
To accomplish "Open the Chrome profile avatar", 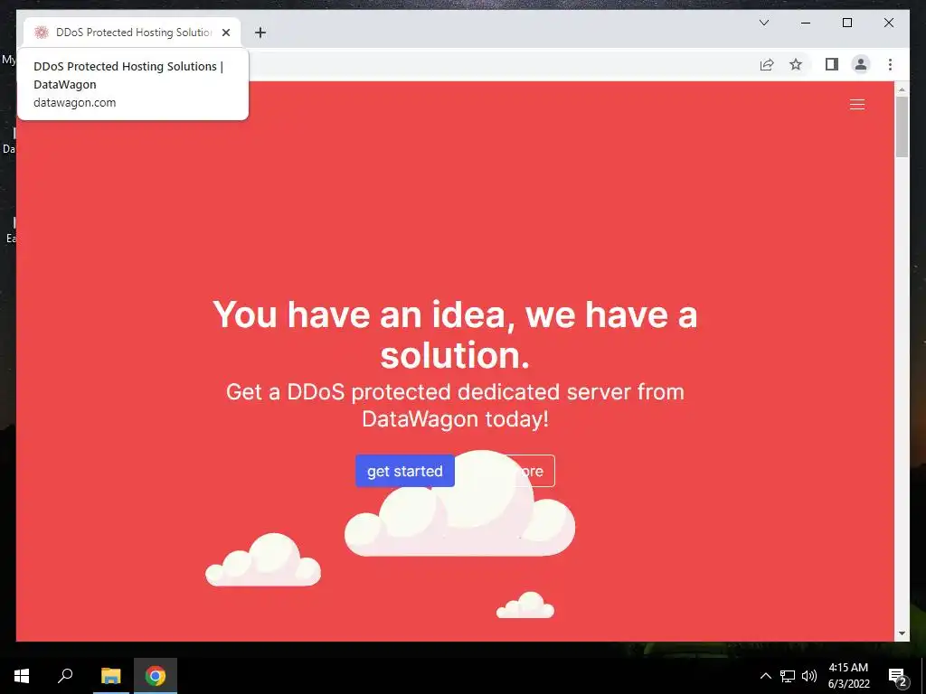I will point(861,64).
